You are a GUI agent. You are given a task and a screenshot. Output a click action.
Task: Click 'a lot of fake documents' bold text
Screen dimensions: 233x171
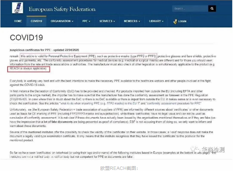(x=57, y=122)
